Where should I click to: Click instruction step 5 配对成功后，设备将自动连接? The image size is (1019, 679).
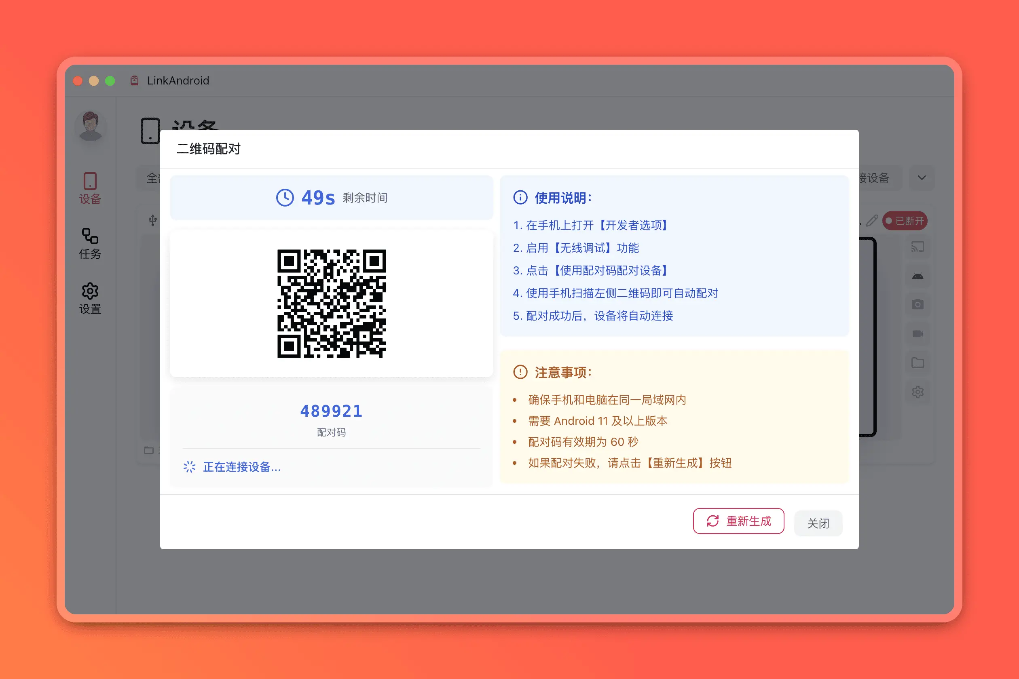pos(593,316)
